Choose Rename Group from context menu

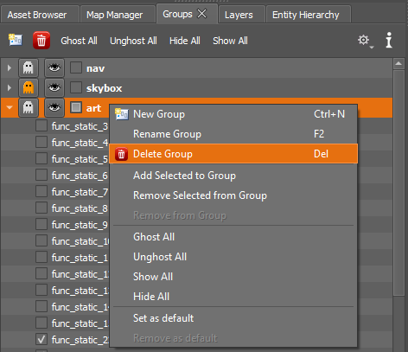click(x=233, y=134)
